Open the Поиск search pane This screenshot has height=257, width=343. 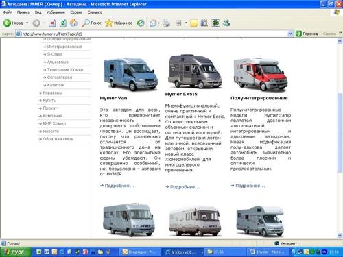point(92,23)
